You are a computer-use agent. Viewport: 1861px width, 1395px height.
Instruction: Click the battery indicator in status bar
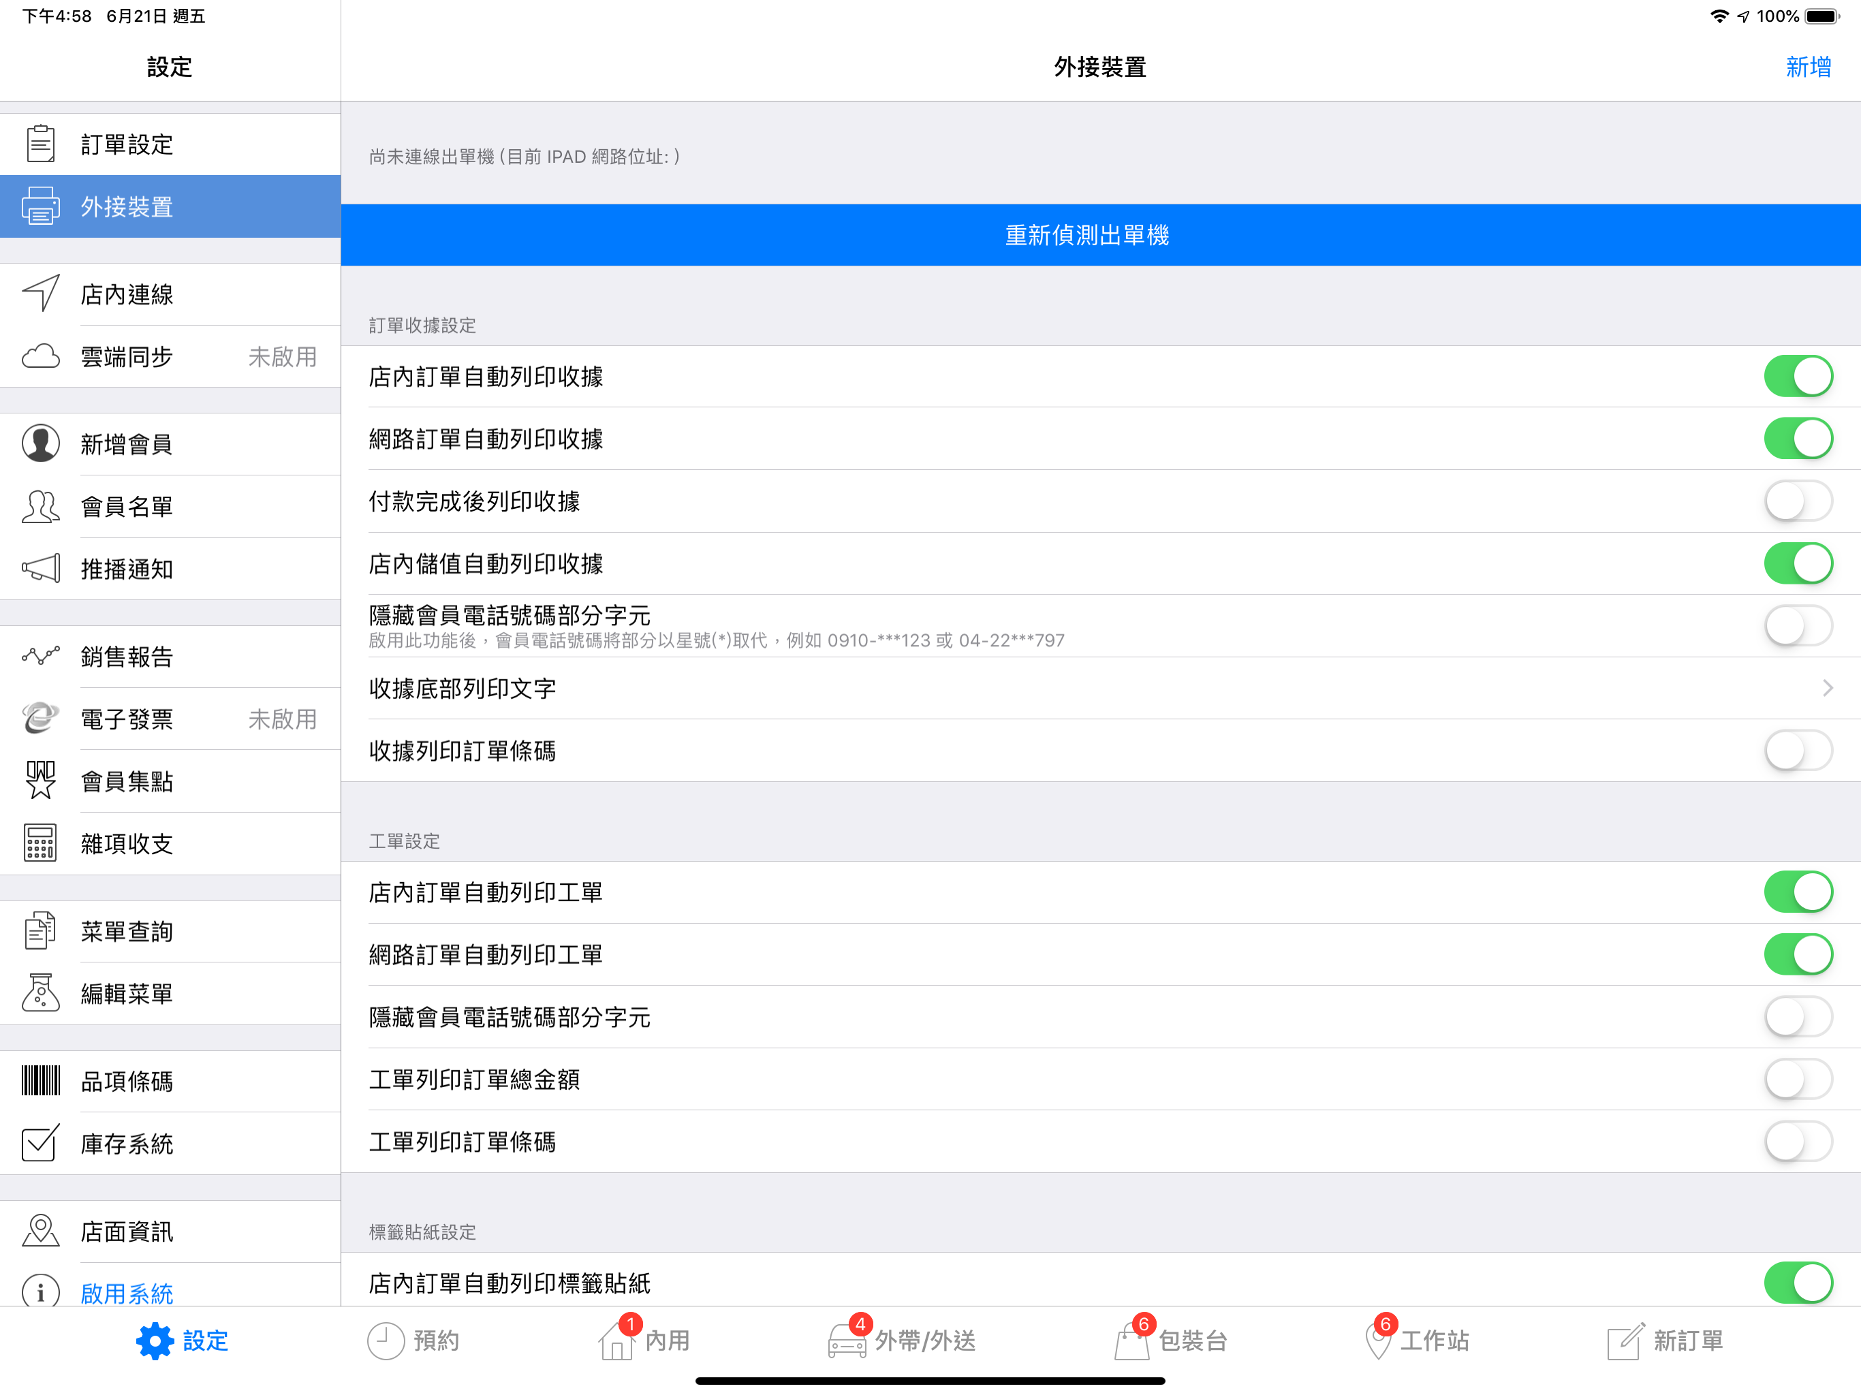pos(1821,16)
